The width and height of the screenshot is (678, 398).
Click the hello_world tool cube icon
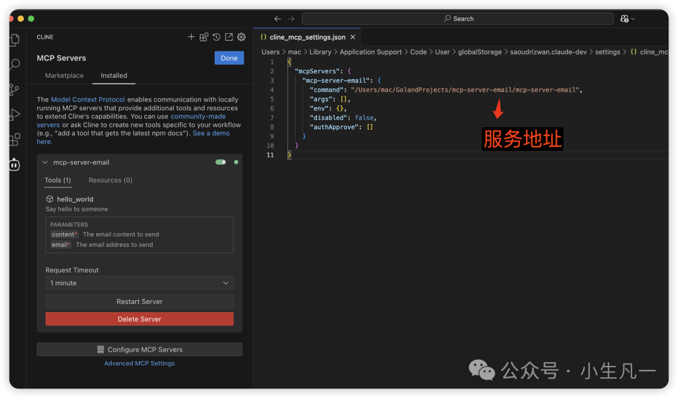pos(50,199)
